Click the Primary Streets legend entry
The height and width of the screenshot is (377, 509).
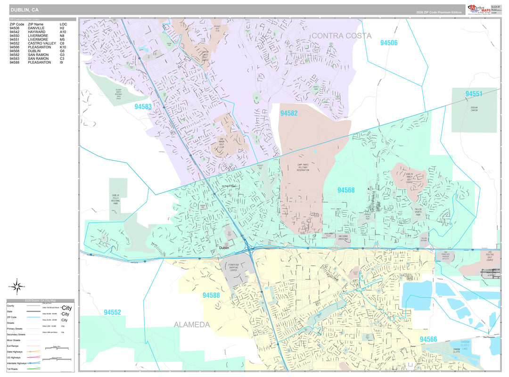[15, 328]
